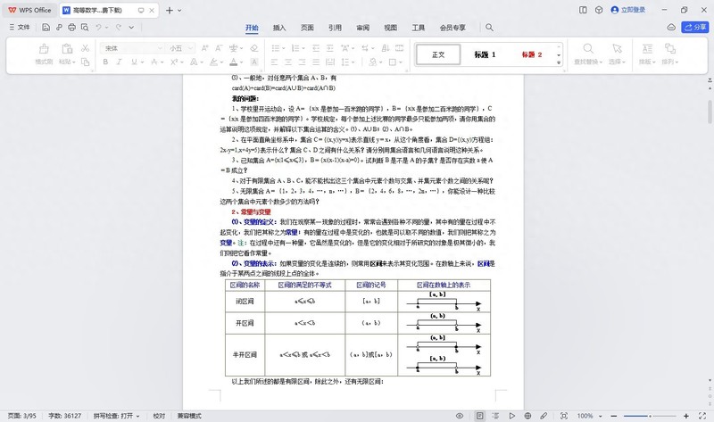Toggle Bold formatting
714x422 pixels.
(x=105, y=62)
